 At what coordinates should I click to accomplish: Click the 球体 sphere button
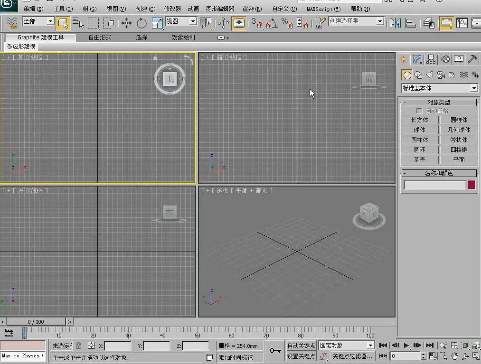(420, 130)
